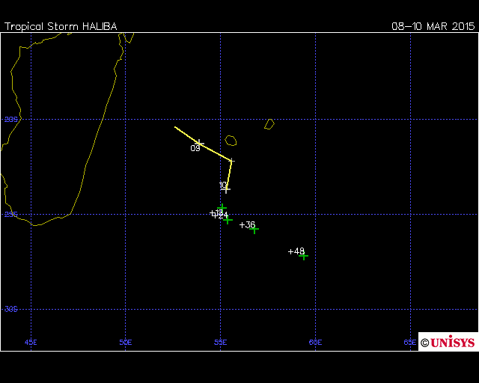Click the UNISYS logo
479x383 pixels.
[448, 342]
